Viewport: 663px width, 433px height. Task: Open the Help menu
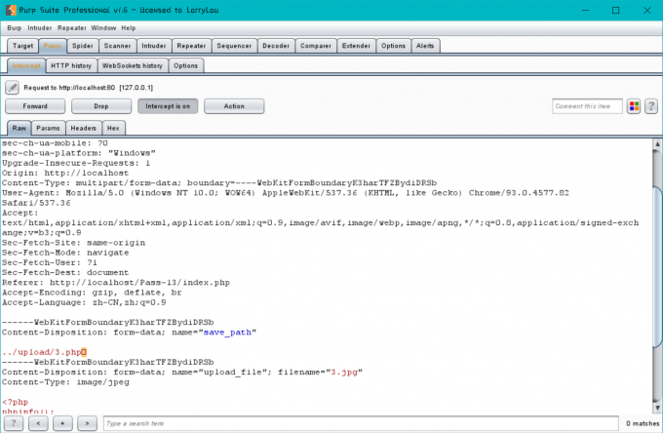tap(129, 28)
